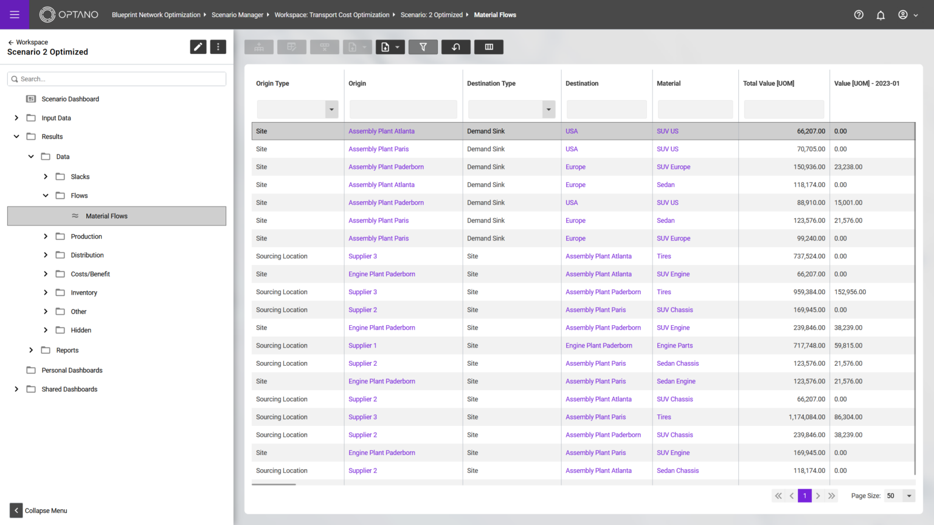The image size is (934, 525).
Task: Toggle the sidebar with the hamburger menu icon
Action: (15, 15)
